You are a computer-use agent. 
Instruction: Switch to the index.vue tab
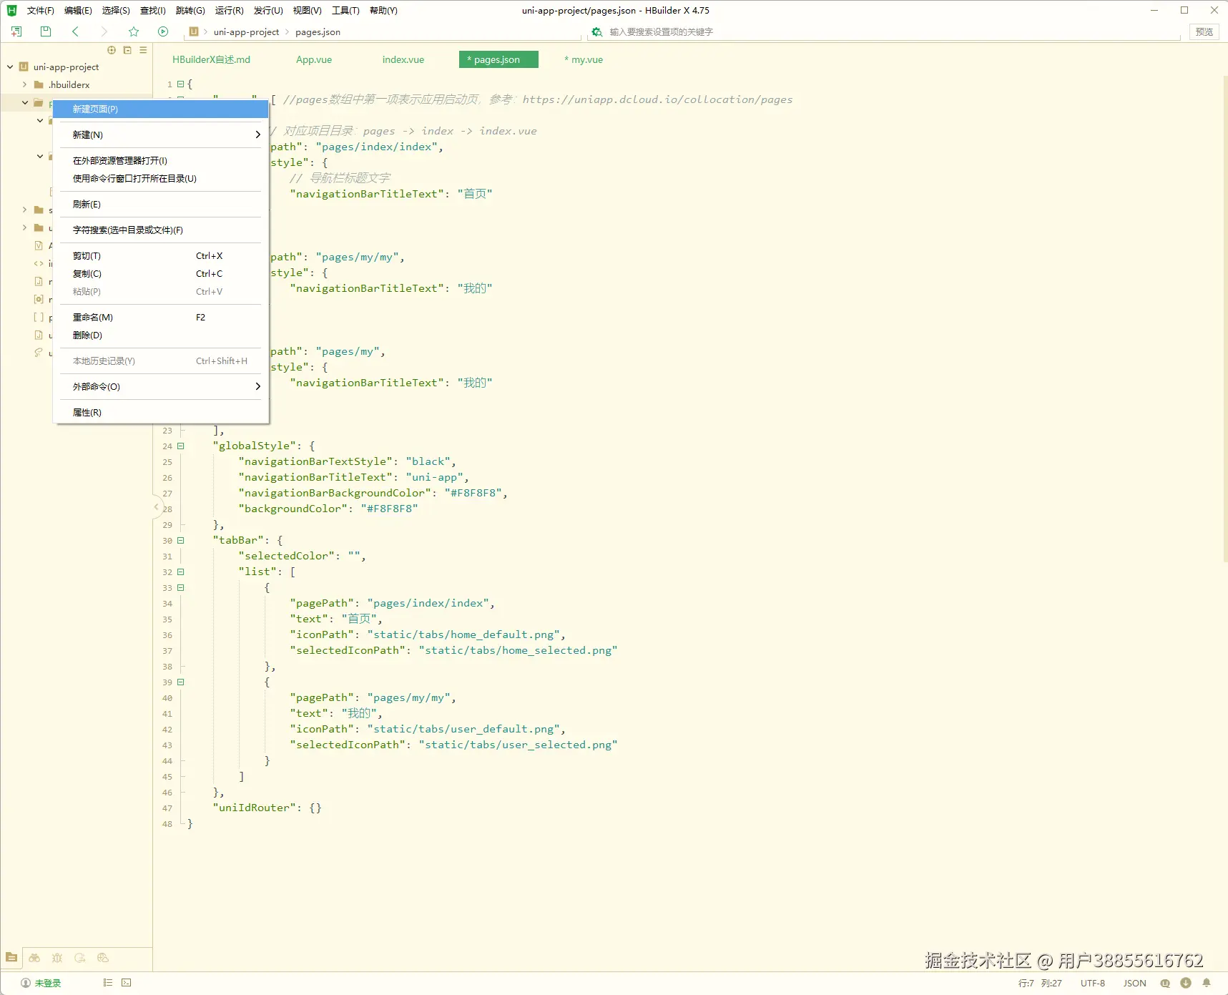[x=403, y=59]
